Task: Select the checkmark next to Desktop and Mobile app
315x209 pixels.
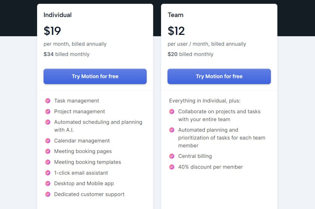Action: [x=48, y=183]
